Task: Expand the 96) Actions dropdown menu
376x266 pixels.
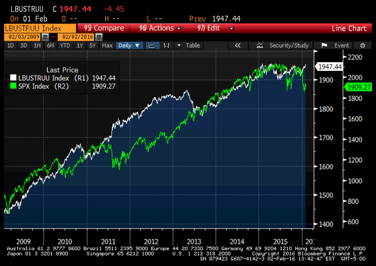Action: 156,28
